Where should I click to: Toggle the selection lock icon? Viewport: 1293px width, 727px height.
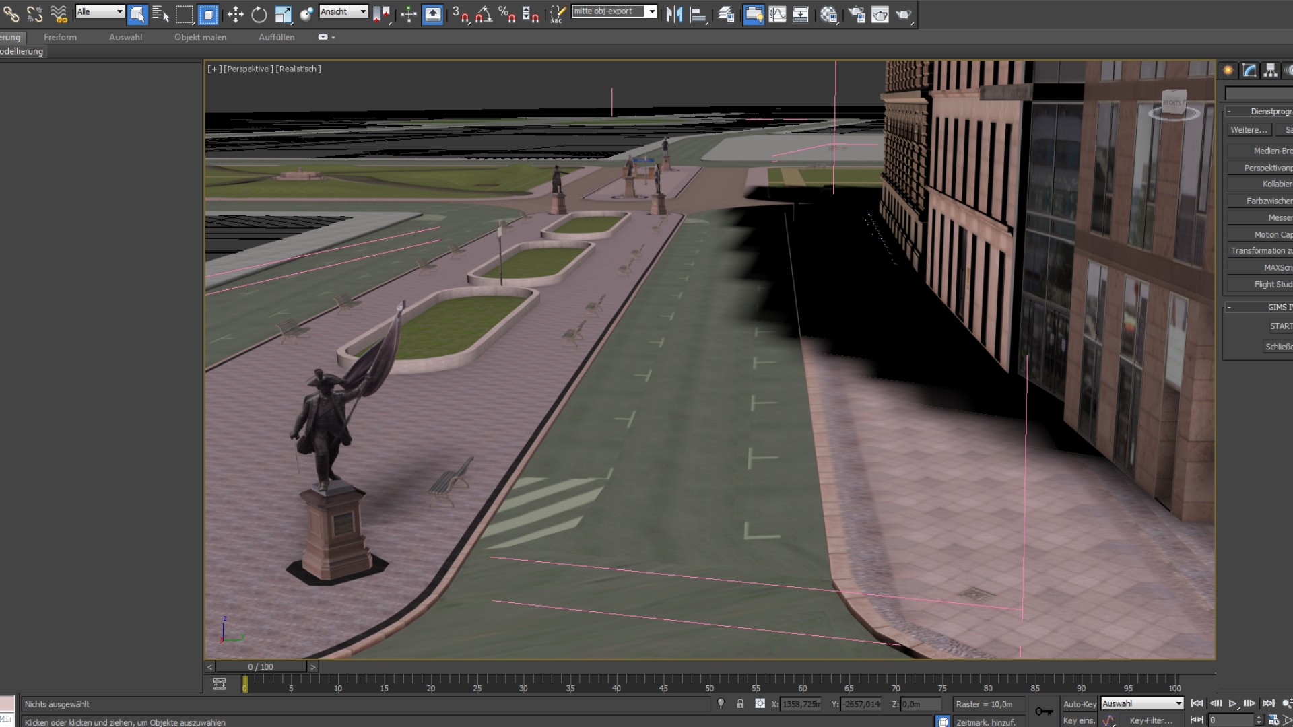[740, 704]
